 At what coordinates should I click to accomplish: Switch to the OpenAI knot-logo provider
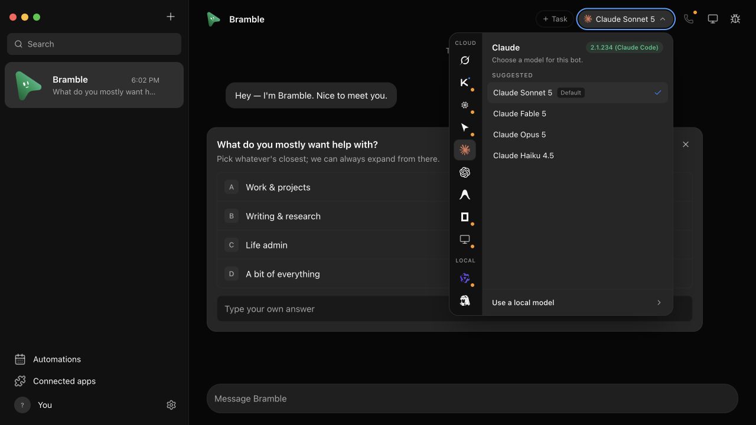(465, 172)
